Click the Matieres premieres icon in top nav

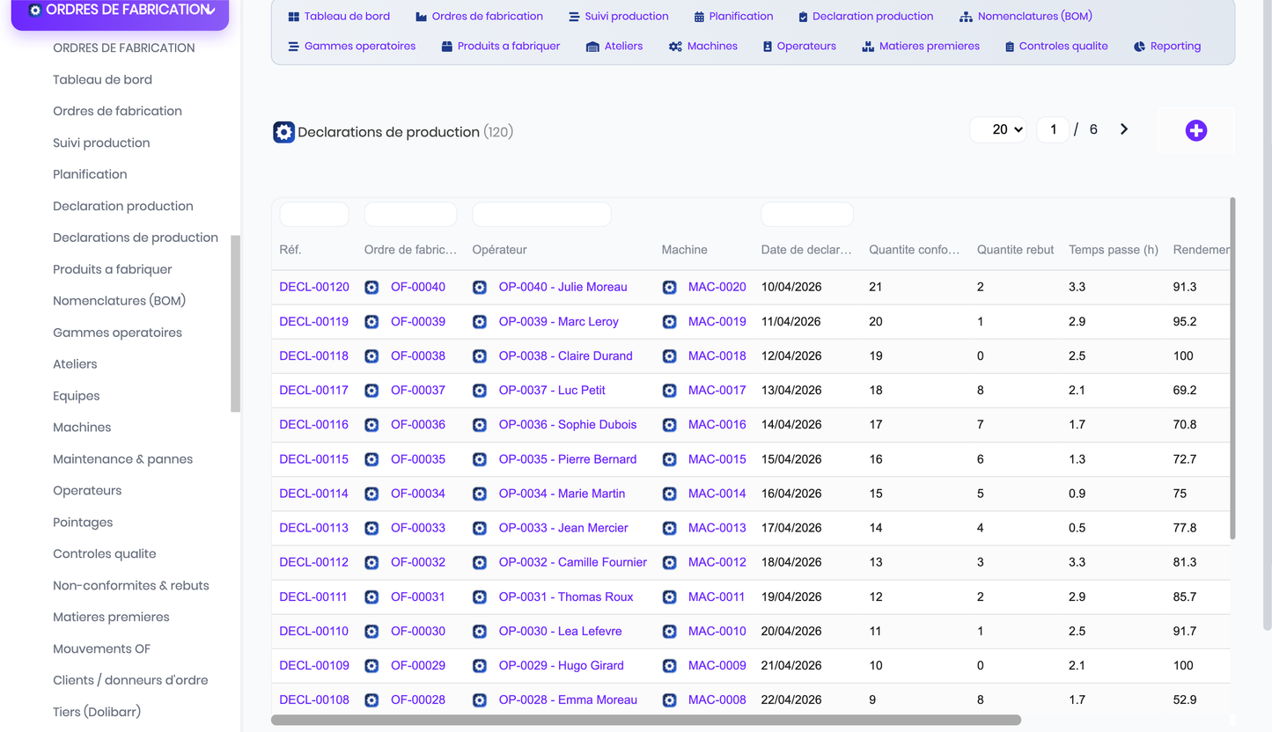coord(868,47)
